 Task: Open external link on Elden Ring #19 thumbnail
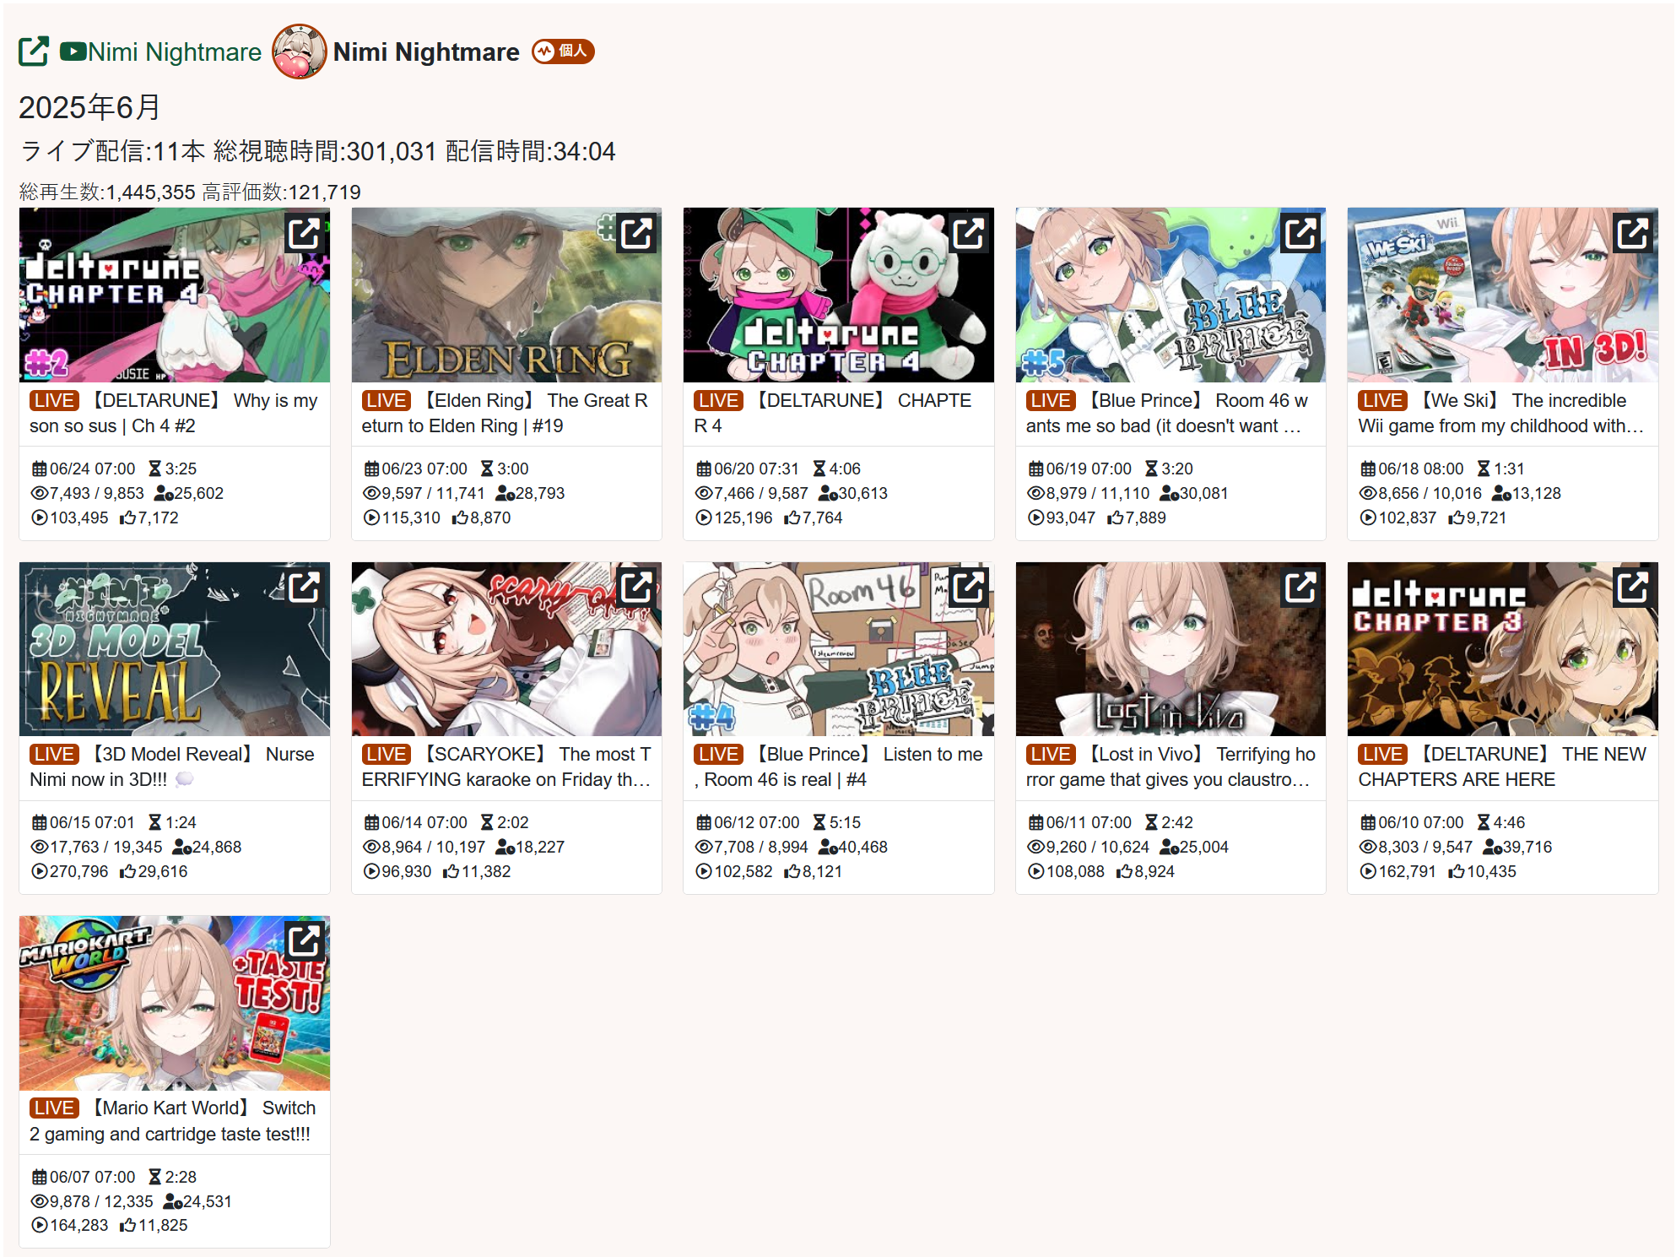click(x=637, y=233)
